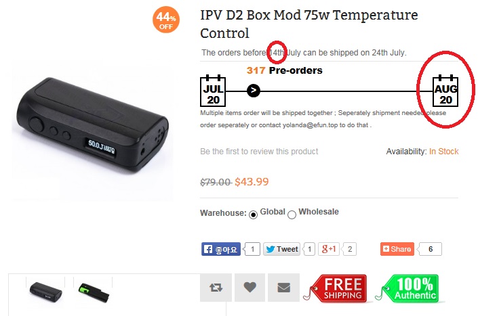Click the Free Shipping tag badge
Screen dimensions: 478x316
(x=336, y=288)
